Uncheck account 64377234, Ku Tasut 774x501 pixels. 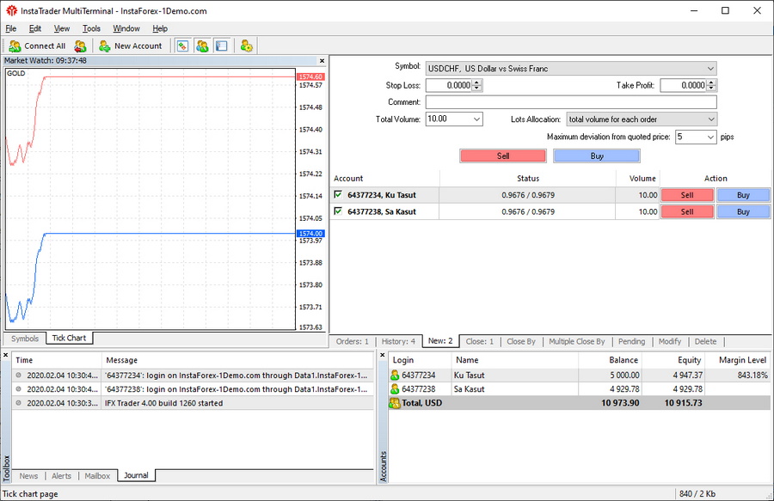click(x=338, y=195)
